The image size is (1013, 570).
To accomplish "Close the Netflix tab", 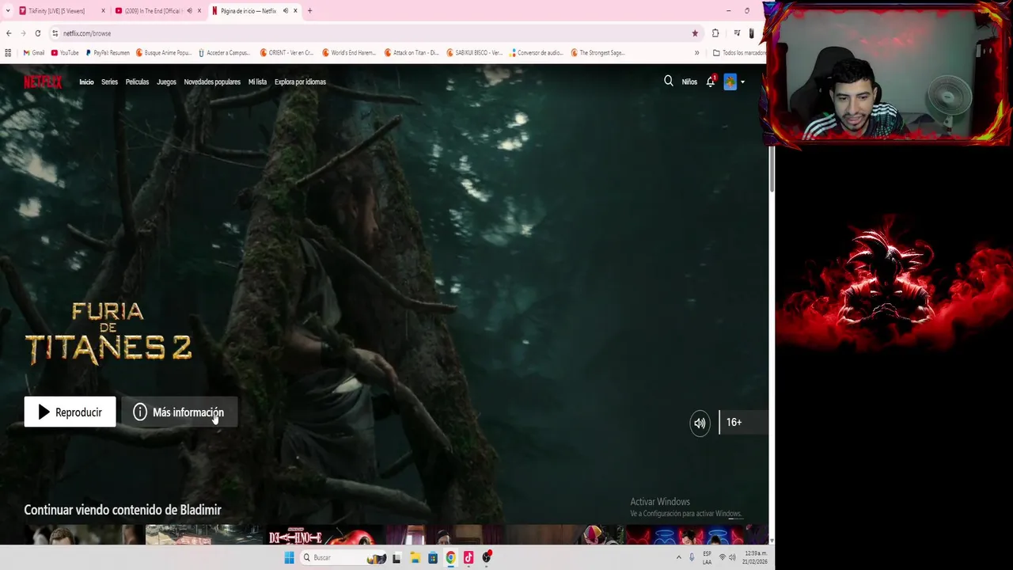I will coord(296,11).
